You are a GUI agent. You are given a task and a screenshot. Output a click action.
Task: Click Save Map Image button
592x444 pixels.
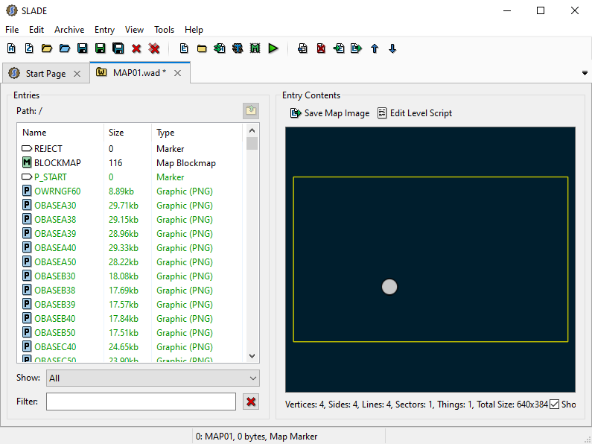(x=330, y=113)
